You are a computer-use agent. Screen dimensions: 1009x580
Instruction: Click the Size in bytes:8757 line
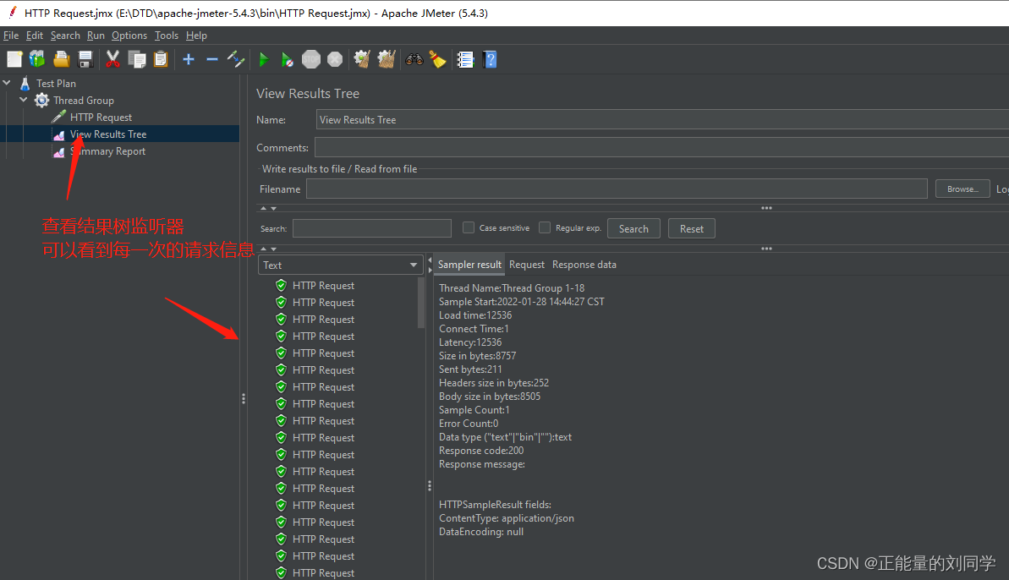click(478, 356)
